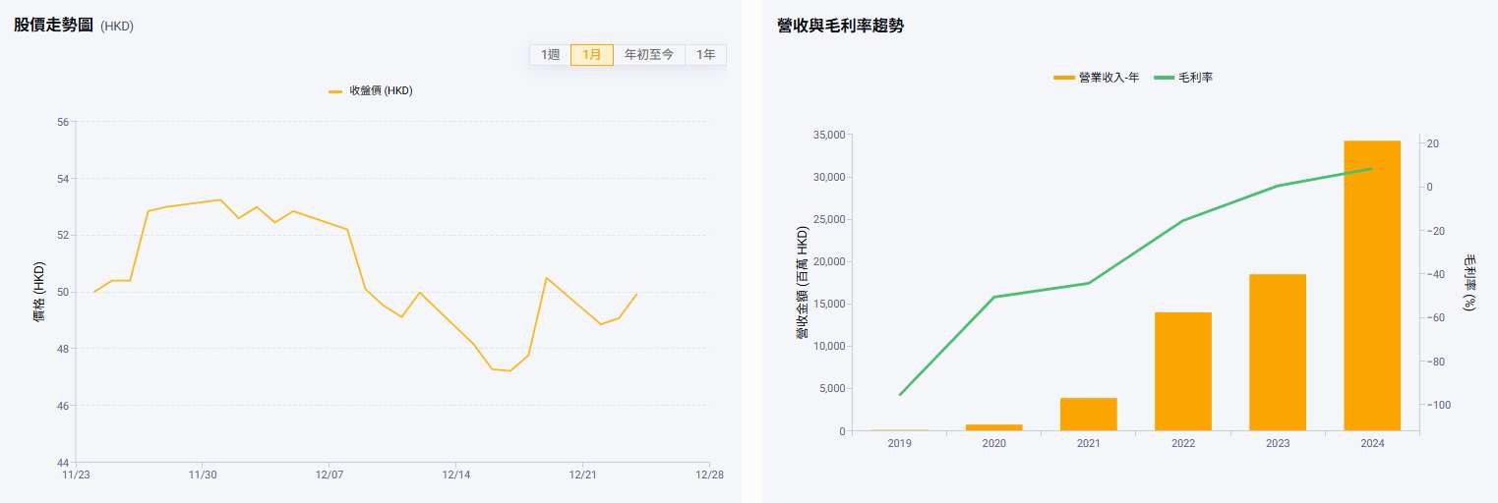The image size is (1498, 503).
Task: Click the 股價走勢圖 chart title
Action: tap(53, 26)
